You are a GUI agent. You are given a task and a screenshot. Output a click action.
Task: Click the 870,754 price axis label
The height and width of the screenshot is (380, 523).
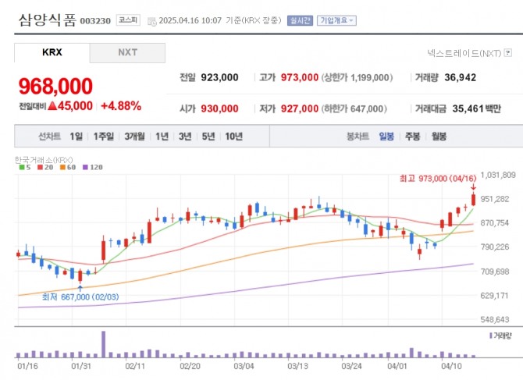(x=495, y=223)
